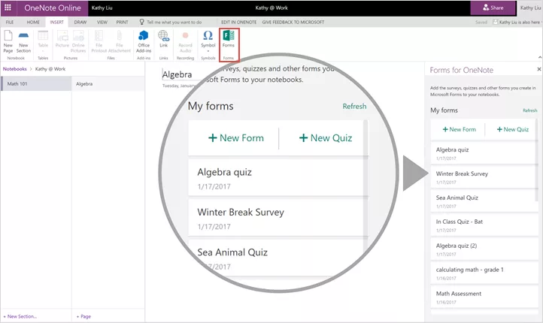This screenshot has height=323, width=543.
Task: Open the In Class Quiz - Bat form
Action: point(484,225)
